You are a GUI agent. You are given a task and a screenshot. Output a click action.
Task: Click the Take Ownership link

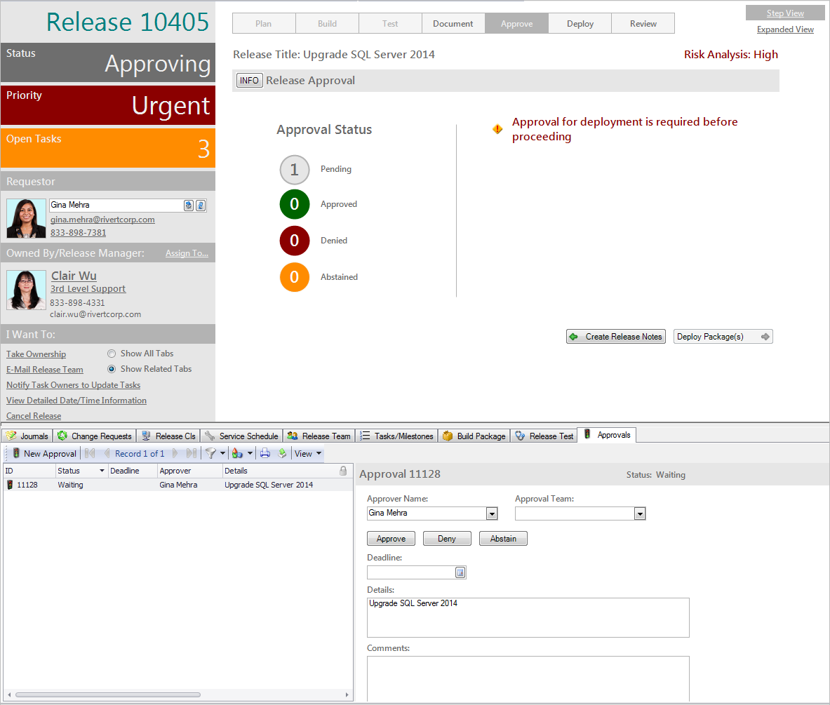36,354
